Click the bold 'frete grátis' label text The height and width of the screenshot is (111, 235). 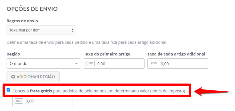click(41, 91)
